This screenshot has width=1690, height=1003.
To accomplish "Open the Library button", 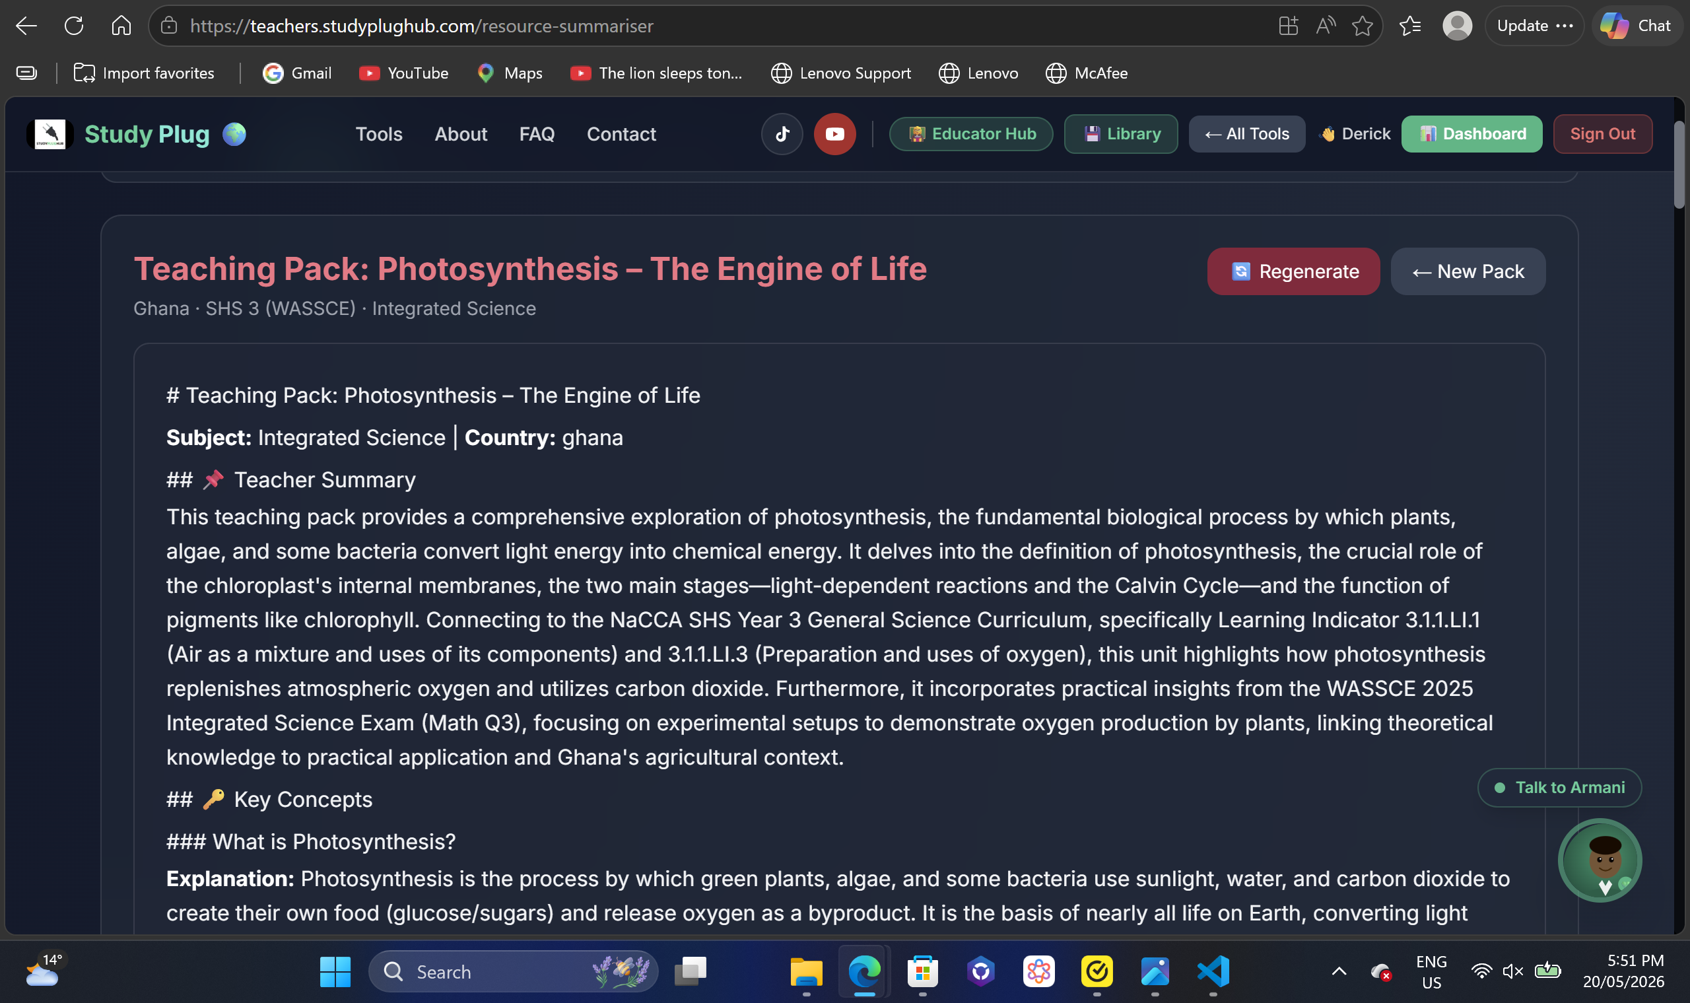I will tap(1120, 134).
